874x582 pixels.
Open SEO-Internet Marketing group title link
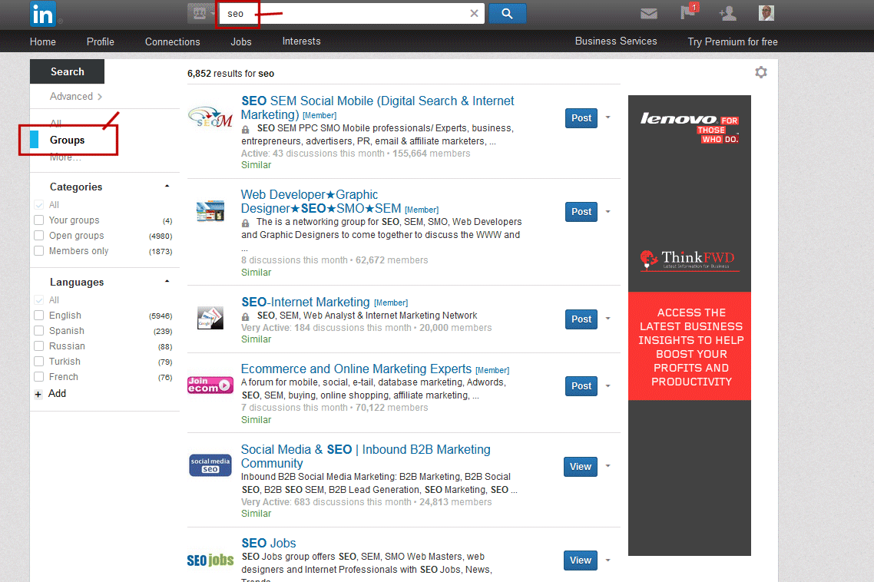pos(306,303)
